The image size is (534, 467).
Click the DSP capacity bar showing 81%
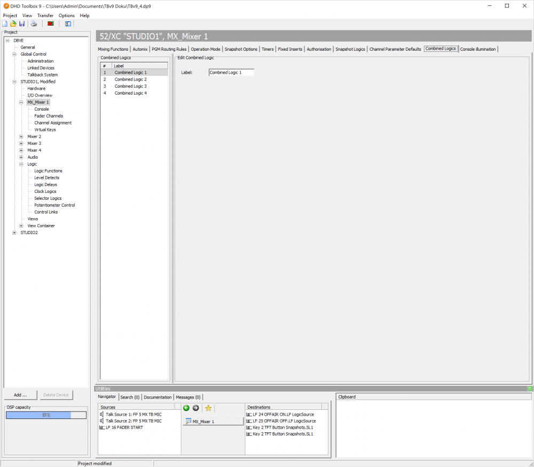45,415
